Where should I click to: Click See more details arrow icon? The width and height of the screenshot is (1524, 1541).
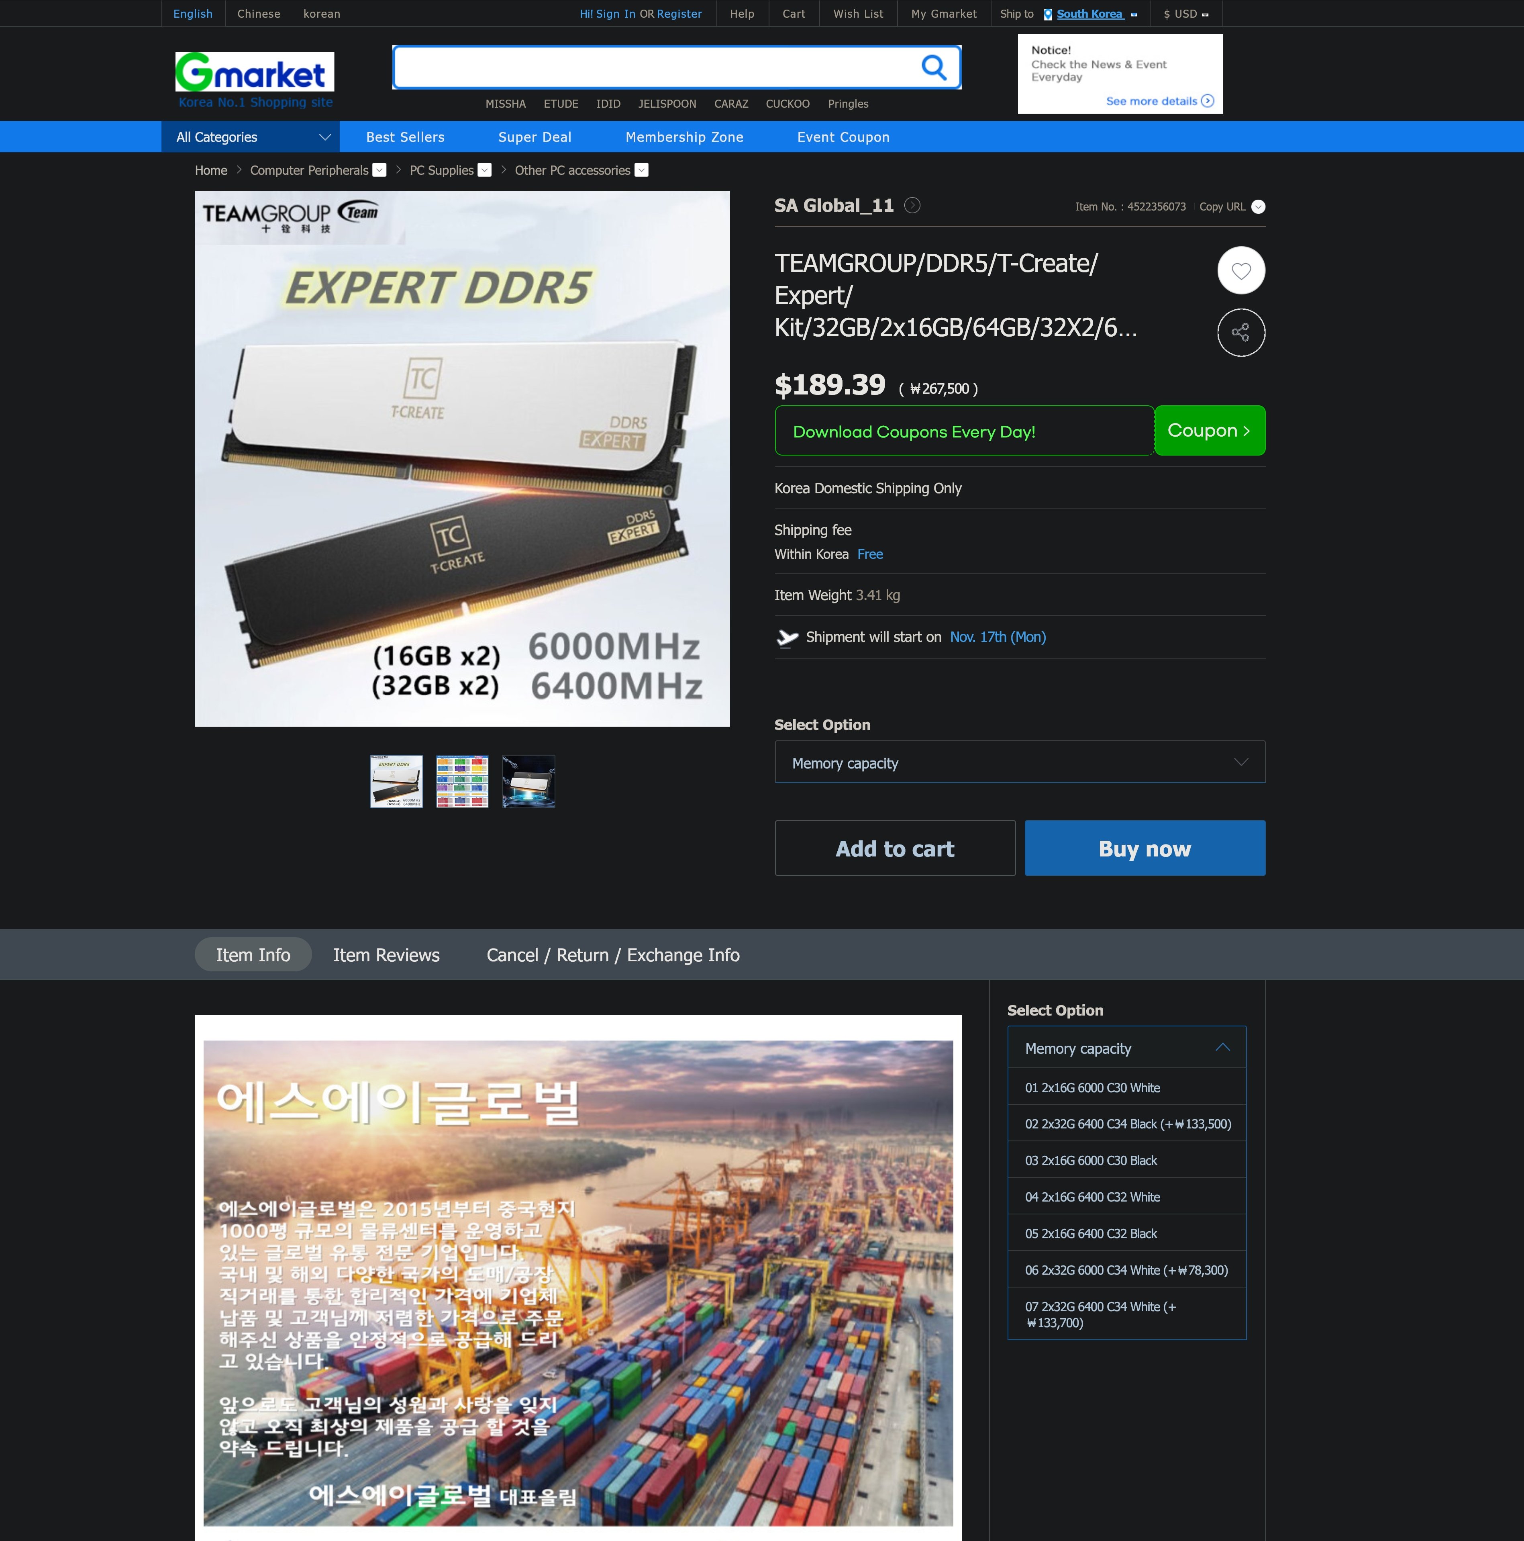[x=1208, y=101]
